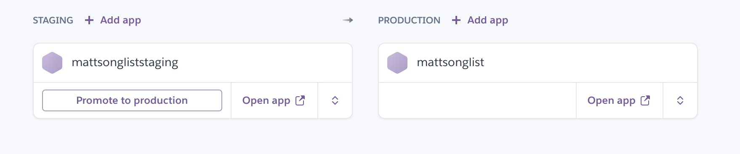Click the arrow icon between Staging and Production
The image size is (740, 154).
[348, 20]
